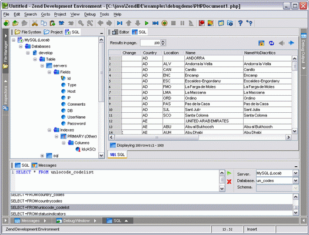This screenshot has height=235, width=309.
Task: Click the Open File folder toolbar icon
Action: 15,23
